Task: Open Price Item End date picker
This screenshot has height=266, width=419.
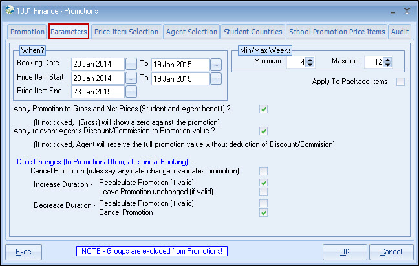Action: (x=131, y=91)
